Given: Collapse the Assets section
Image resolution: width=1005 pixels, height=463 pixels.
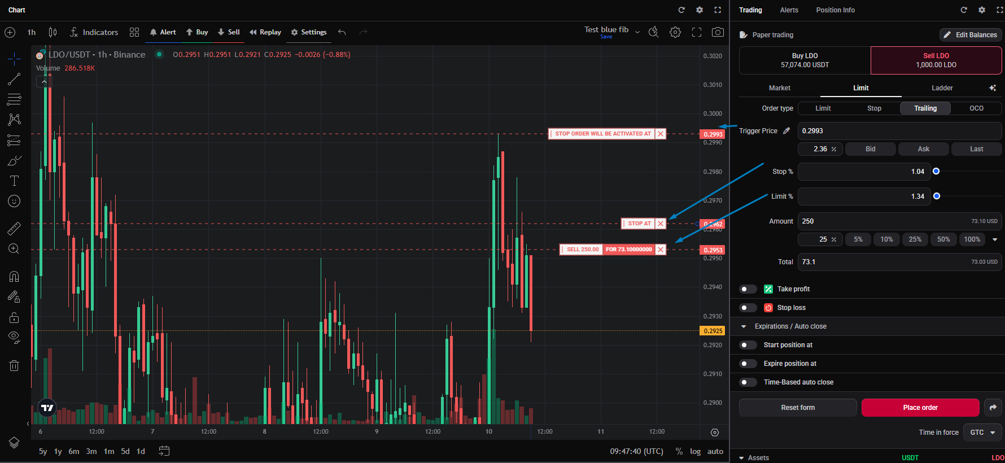Looking at the screenshot, I should [x=742, y=458].
